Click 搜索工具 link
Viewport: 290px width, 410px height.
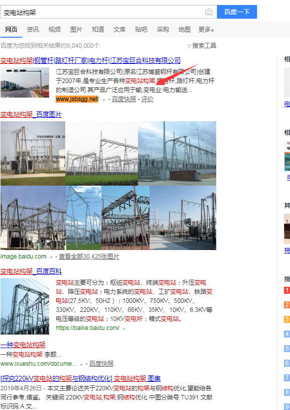(204, 46)
